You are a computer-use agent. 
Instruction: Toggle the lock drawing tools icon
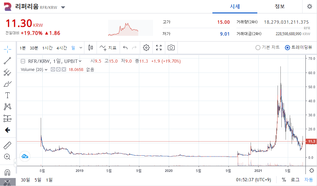pyautogui.click(x=7, y=183)
